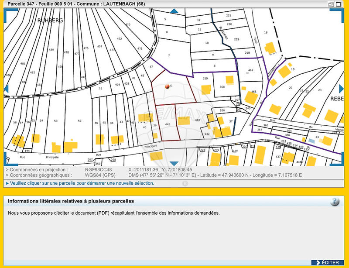Screen dimensions: 349x268
Task: Select parcel 219 on the map
Action: [x=236, y=40]
